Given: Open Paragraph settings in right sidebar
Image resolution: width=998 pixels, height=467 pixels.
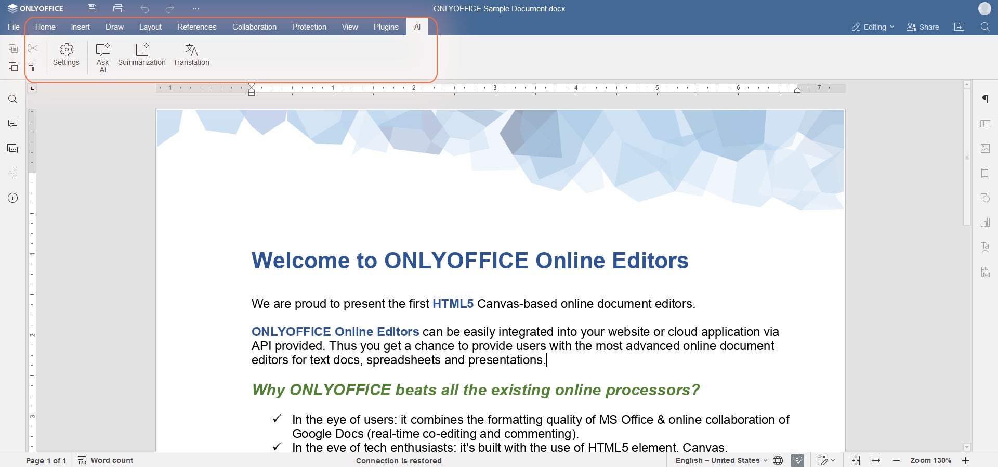Looking at the screenshot, I should (985, 99).
